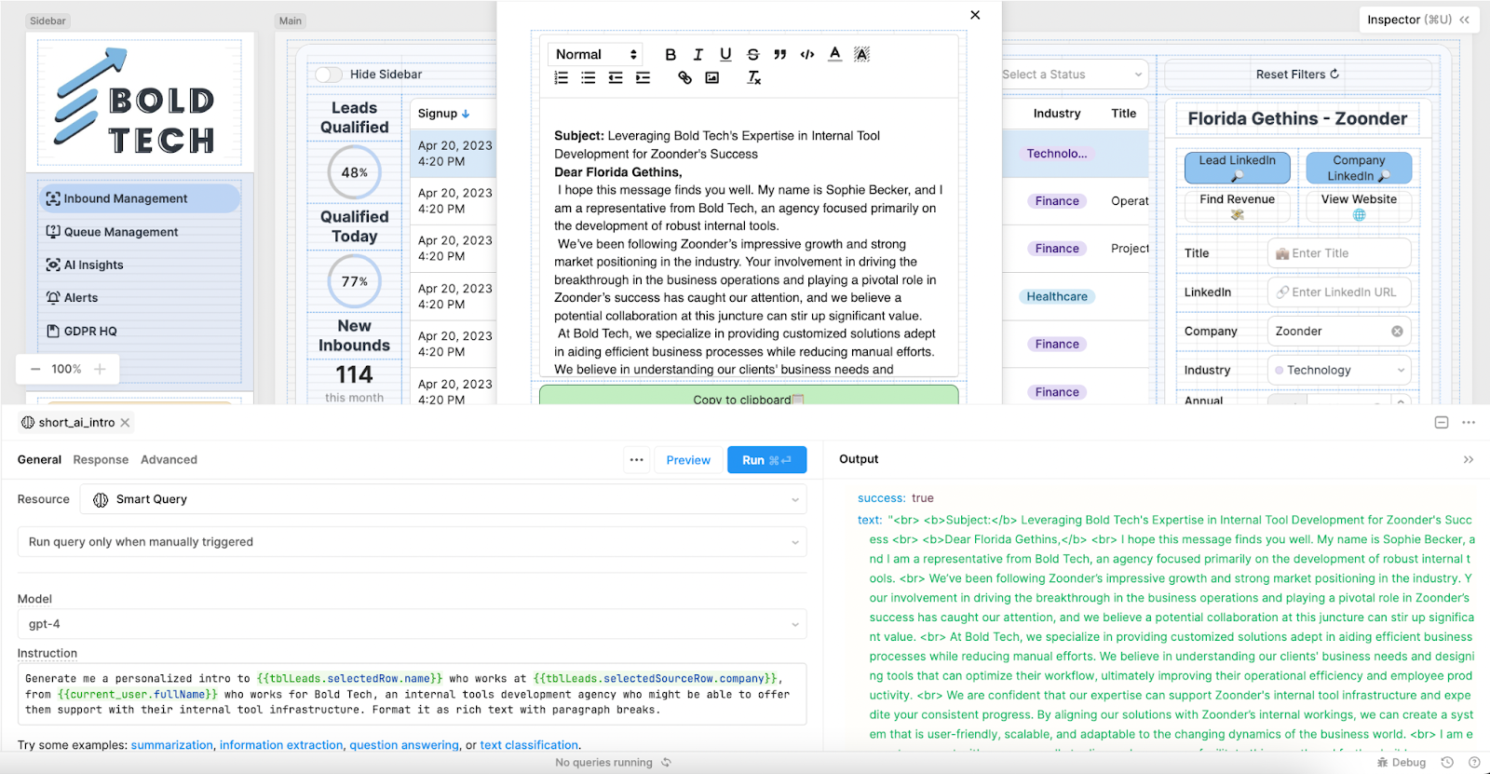Open AI Insights page
Screen dimensions: 1490x774
139,265
